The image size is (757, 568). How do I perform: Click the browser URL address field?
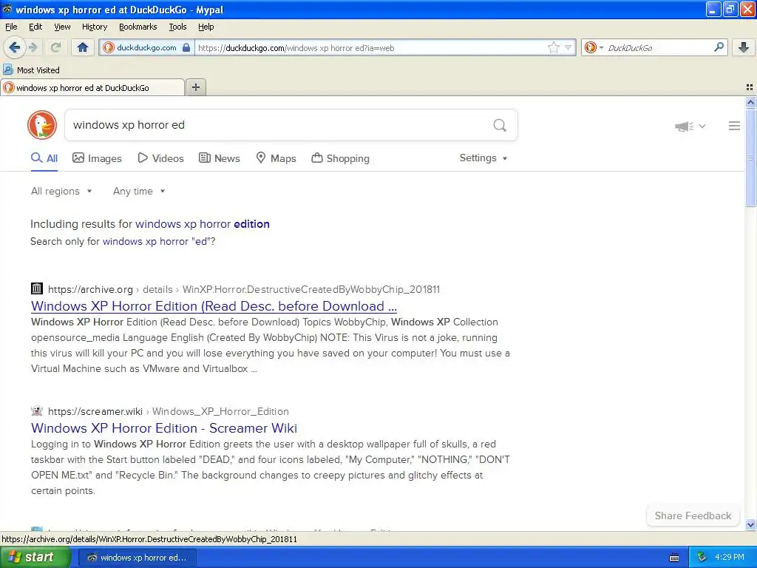371,48
